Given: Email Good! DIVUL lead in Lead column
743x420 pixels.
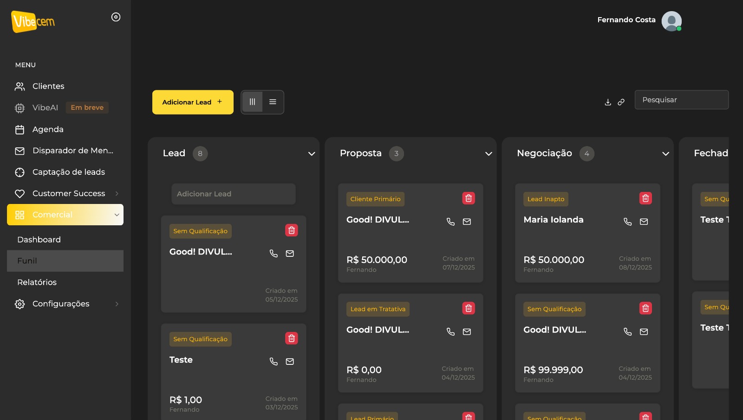Looking at the screenshot, I should pos(290,254).
